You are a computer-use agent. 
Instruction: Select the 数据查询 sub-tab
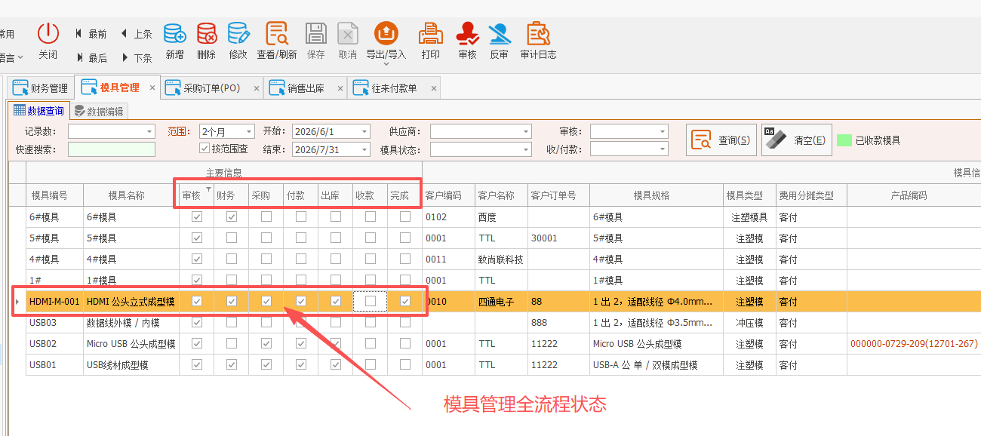tap(38, 111)
